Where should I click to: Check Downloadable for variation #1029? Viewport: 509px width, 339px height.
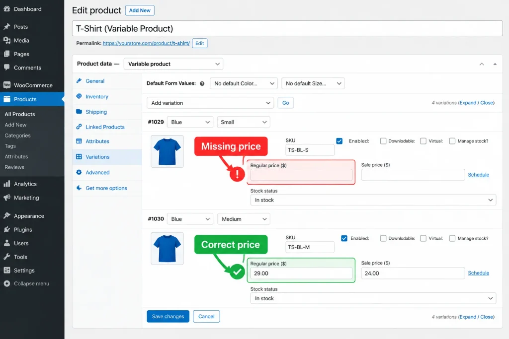[x=383, y=141]
